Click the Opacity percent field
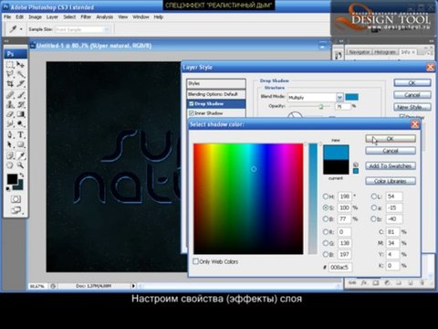Viewport: 438px width, 329px height. point(342,106)
